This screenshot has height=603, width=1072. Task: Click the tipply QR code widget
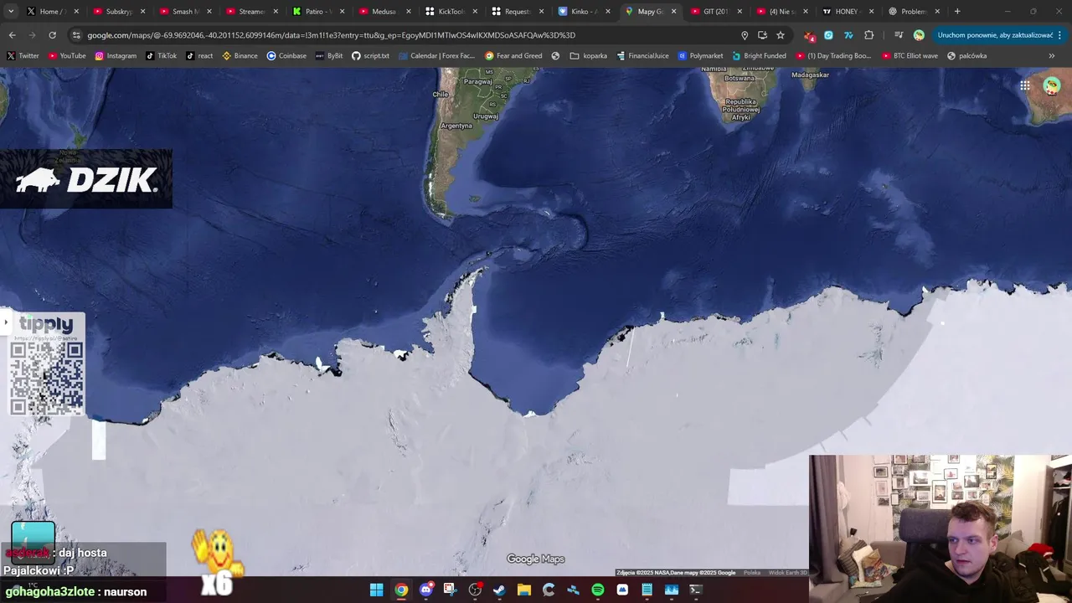point(47,365)
